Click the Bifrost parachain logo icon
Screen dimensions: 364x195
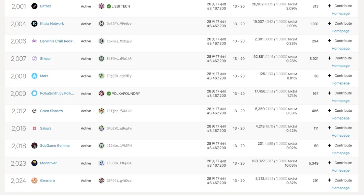click(x=34, y=6)
